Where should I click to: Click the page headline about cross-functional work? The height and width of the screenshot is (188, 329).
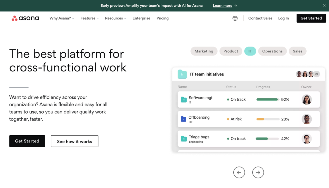coord(68,61)
